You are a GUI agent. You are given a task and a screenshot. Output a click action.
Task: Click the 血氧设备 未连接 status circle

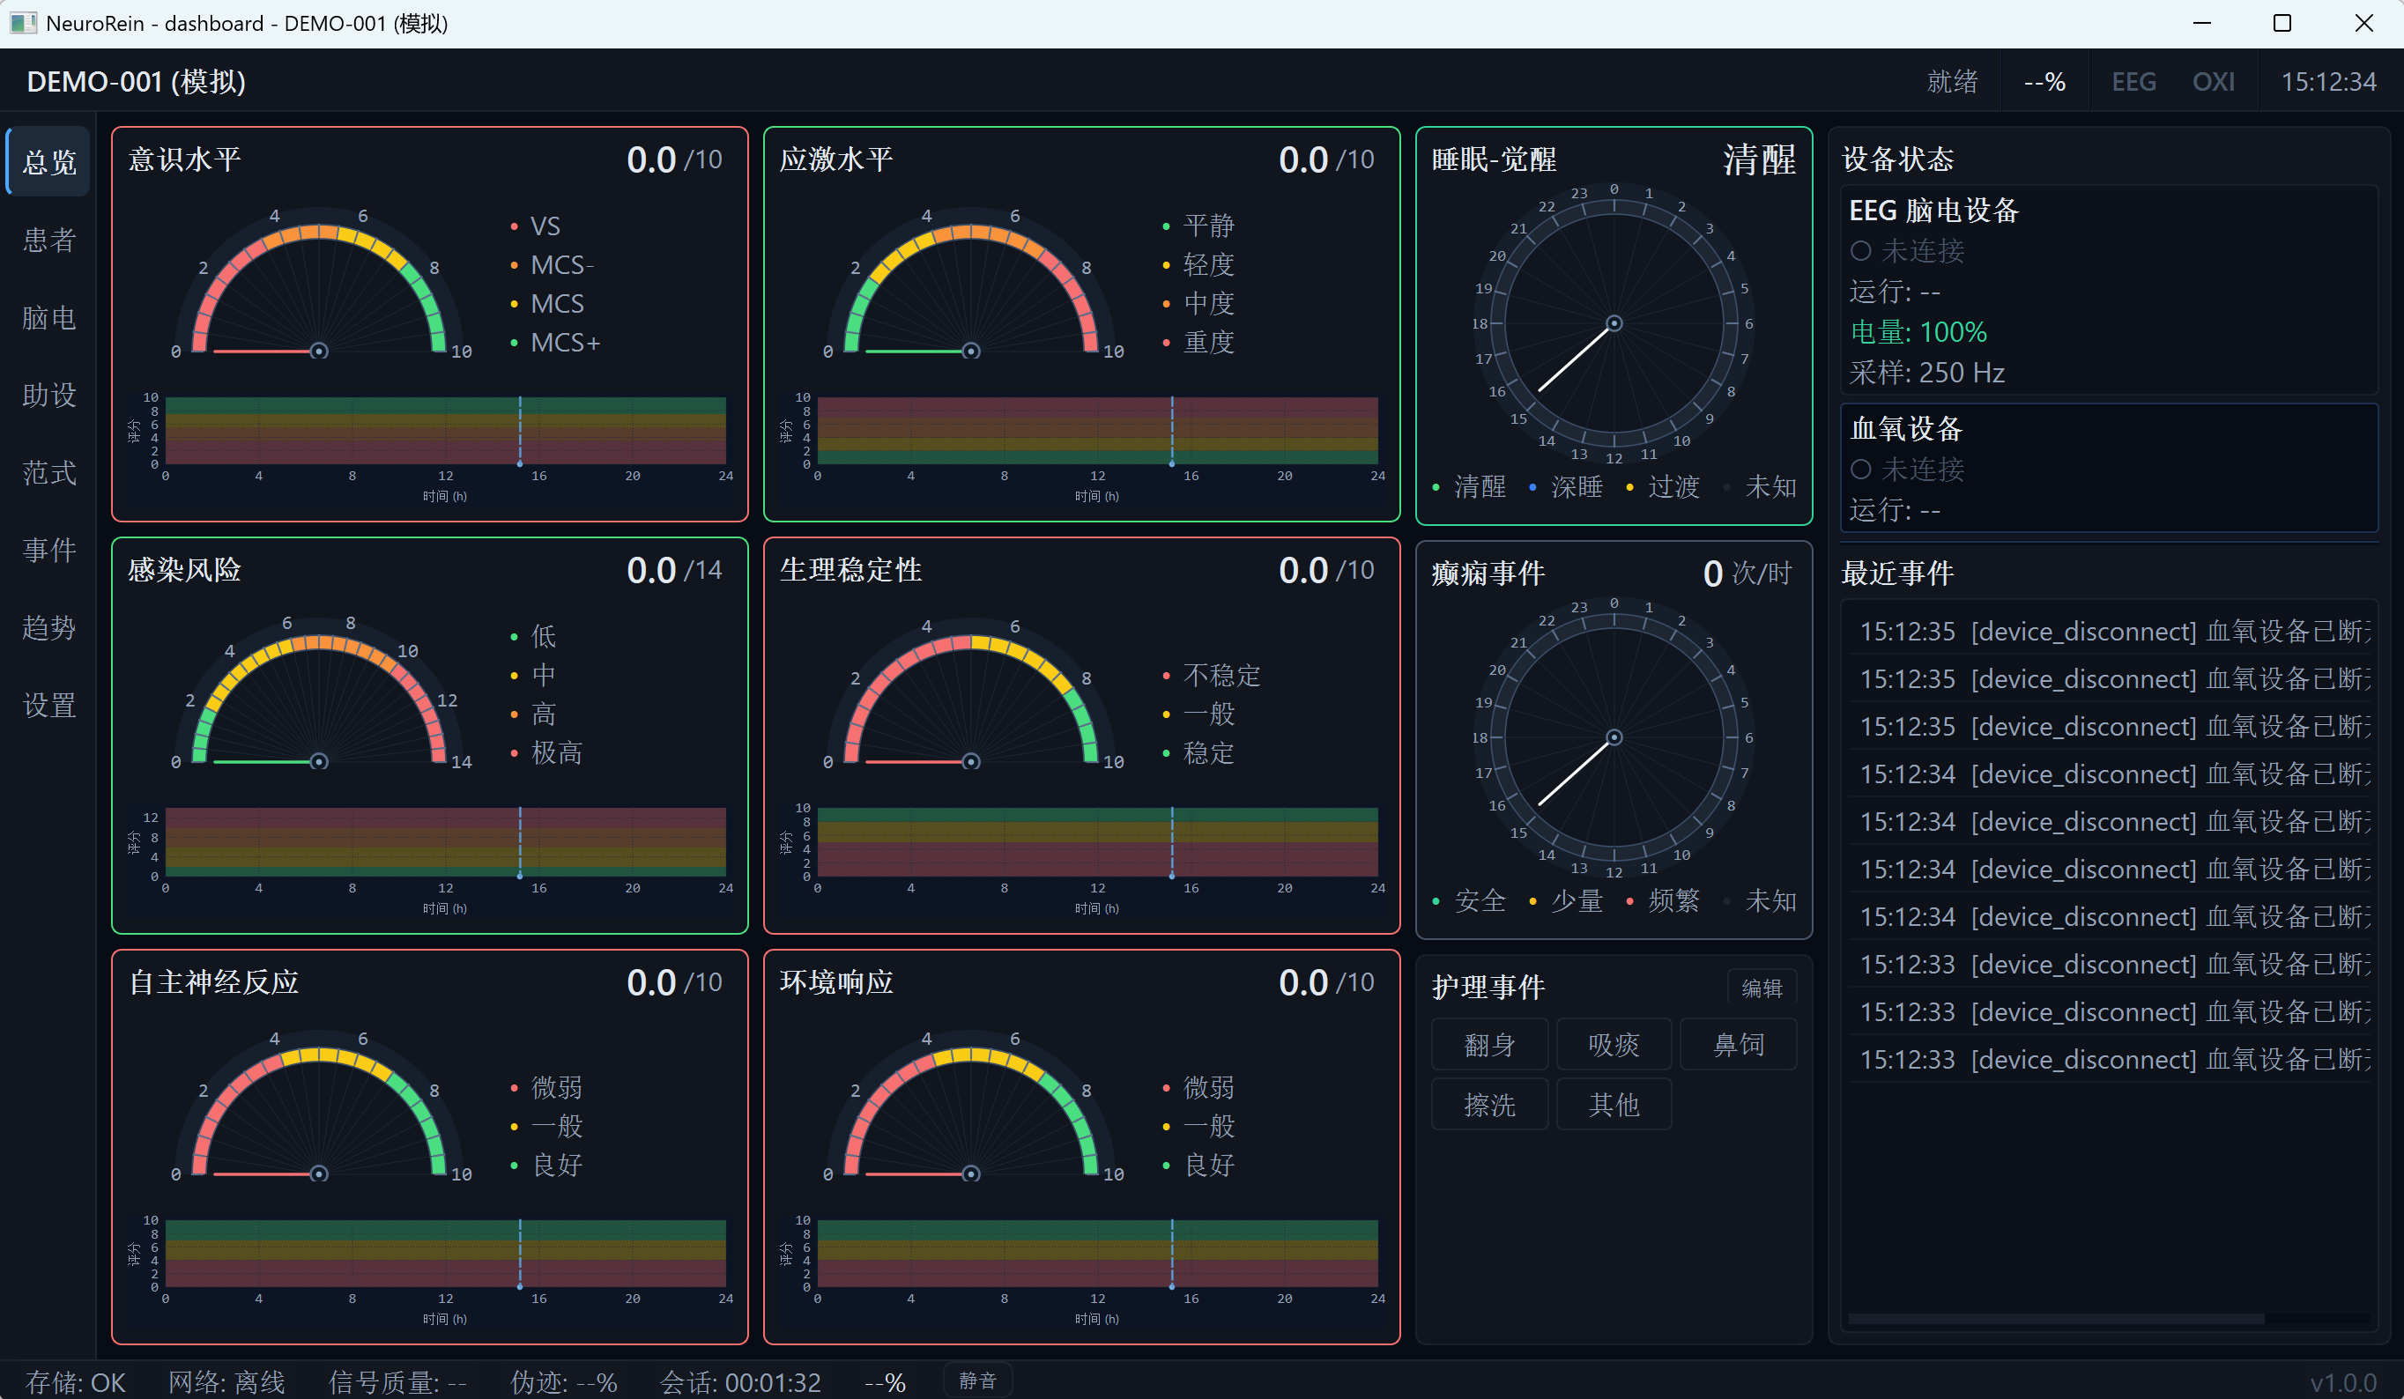[1860, 470]
